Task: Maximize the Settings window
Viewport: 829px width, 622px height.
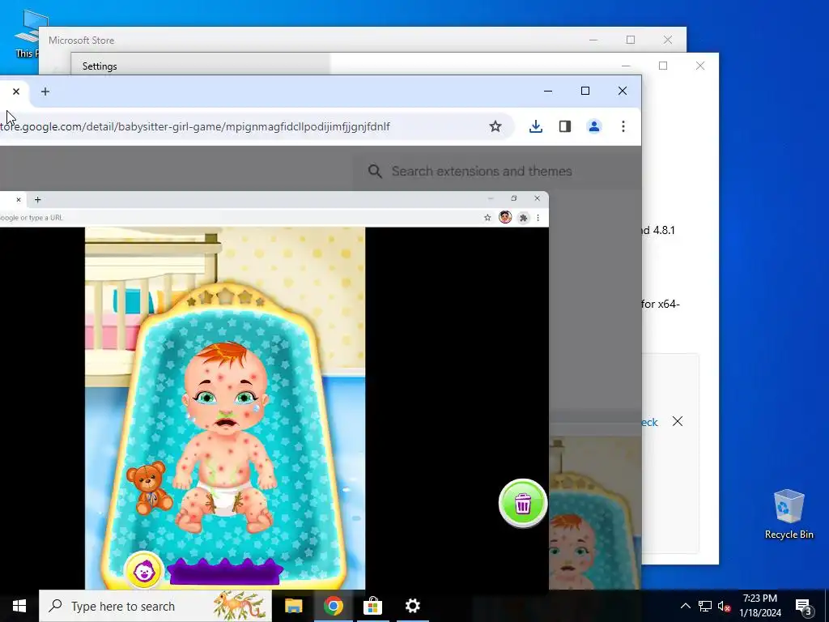Action: [x=663, y=66]
